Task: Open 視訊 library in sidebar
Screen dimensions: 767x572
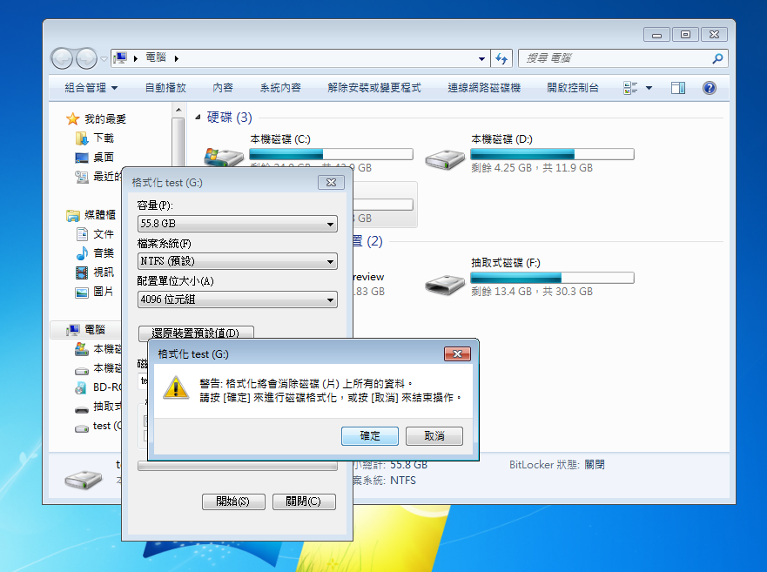Action: 104,272
